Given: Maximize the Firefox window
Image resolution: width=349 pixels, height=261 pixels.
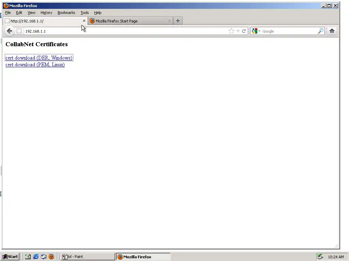Looking at the screenshot, I should click(x=329, y=5).
